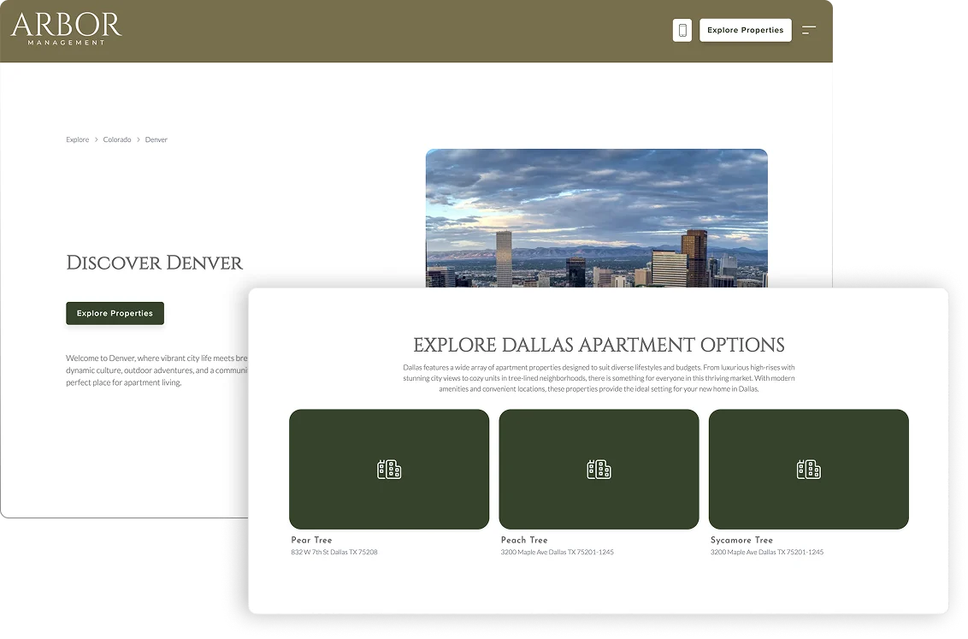
Task: Click the Dallas features description paragraph
Action: pos(599,378)
